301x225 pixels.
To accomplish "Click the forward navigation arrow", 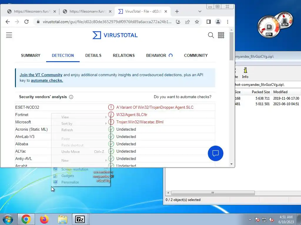I will point(17,22).
